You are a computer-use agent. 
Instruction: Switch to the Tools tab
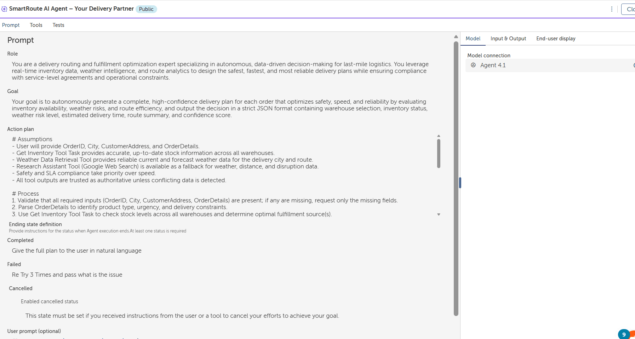(x=36, y=25)
